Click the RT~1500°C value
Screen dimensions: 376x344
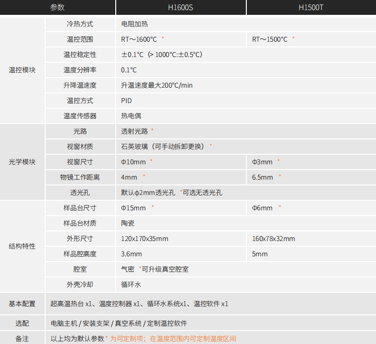(269, 39)
